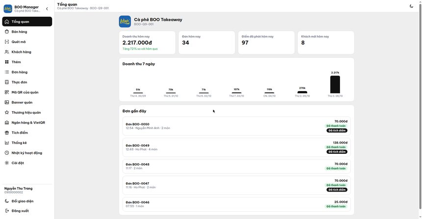422x219 pixels.
Task: Open order Đơn BOO-0050
Action: tap(237, 126)
